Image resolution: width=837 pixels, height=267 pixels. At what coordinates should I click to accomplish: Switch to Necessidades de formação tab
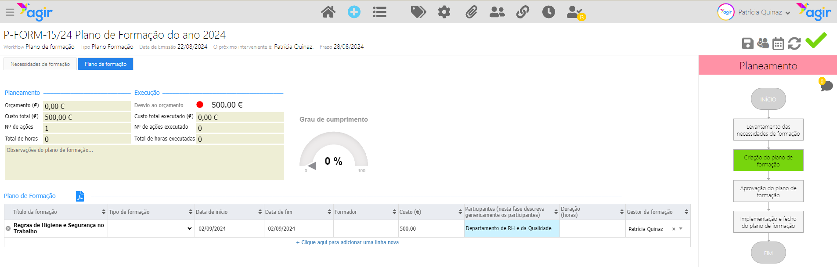point(40,64)
